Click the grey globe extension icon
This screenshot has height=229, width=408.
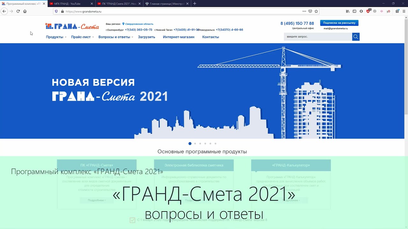pyautogui.click(x=375, y=11)
